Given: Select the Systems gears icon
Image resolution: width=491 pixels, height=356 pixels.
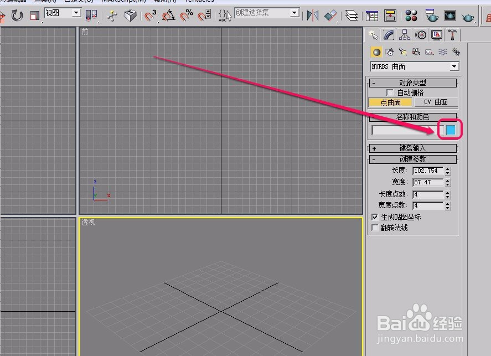Looking at the screenshot, I should [x=456, y=52].
